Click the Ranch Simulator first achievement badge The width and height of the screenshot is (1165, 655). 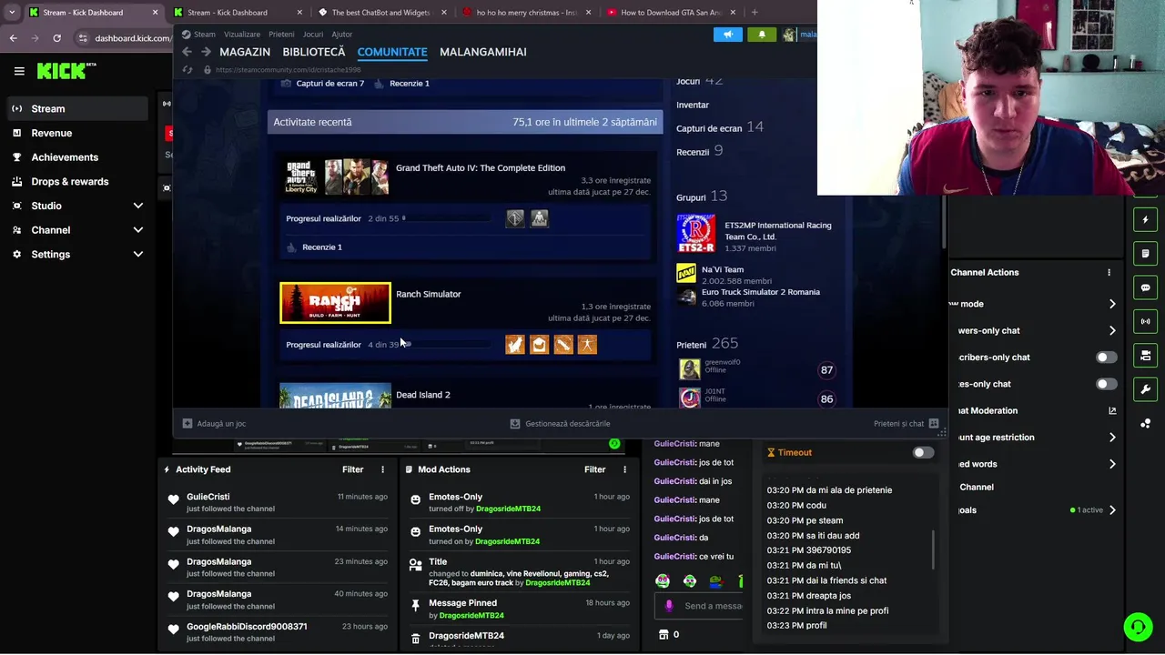point(515,345)
